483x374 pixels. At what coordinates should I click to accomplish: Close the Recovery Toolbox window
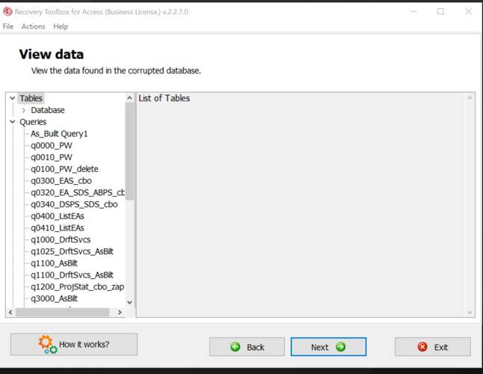pyautogui.click(x=468, y=12)
